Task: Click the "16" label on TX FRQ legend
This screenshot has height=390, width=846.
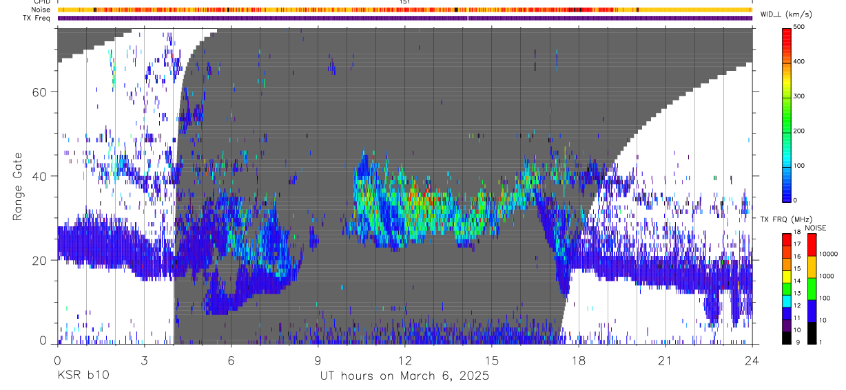Action: coord(797,258)
